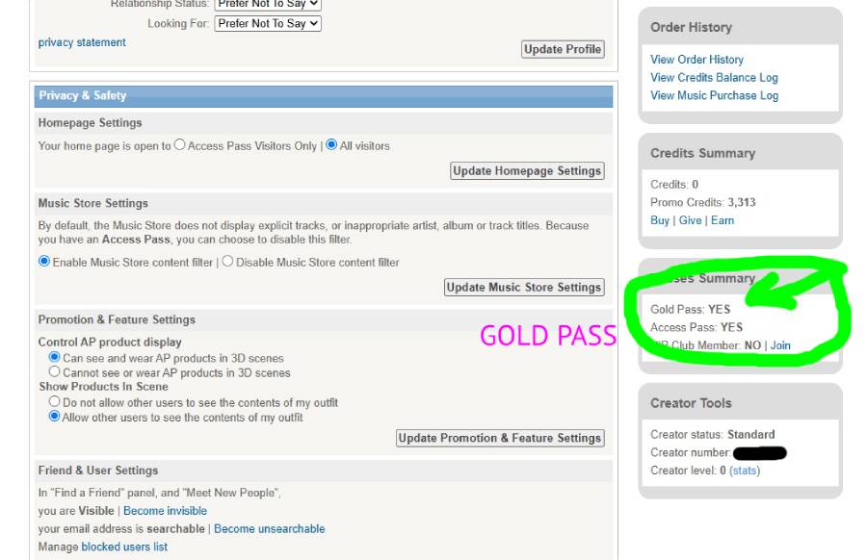This screenshot has height=560, width=867.
Task: Open the Looking For dropdown
Action: click(268, 23)
